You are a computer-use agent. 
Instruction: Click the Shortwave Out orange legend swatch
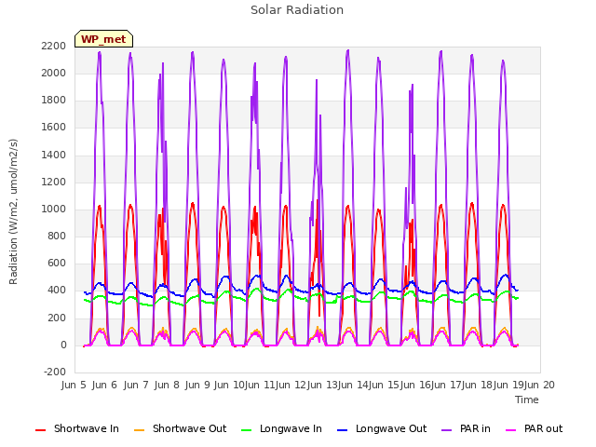point(139,430)
